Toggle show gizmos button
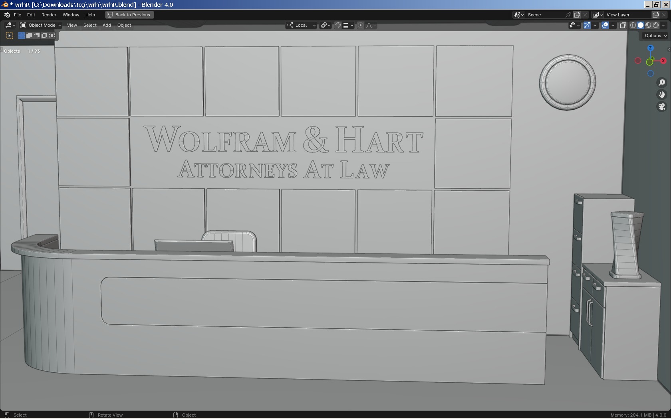This screenshot has width=671, height=419. 587,25
